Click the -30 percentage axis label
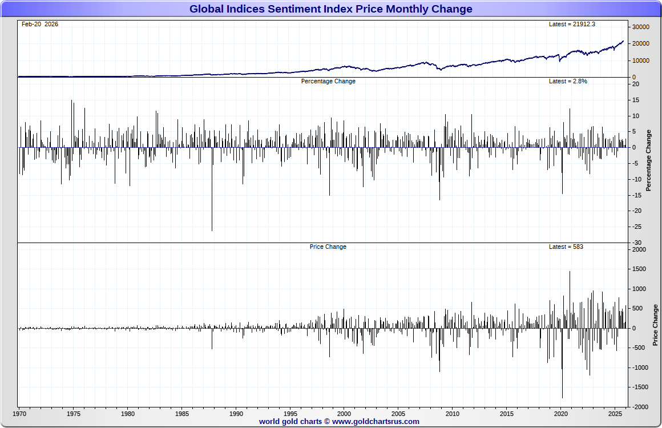Screen dimensions: 662x428 pos(636,243)
